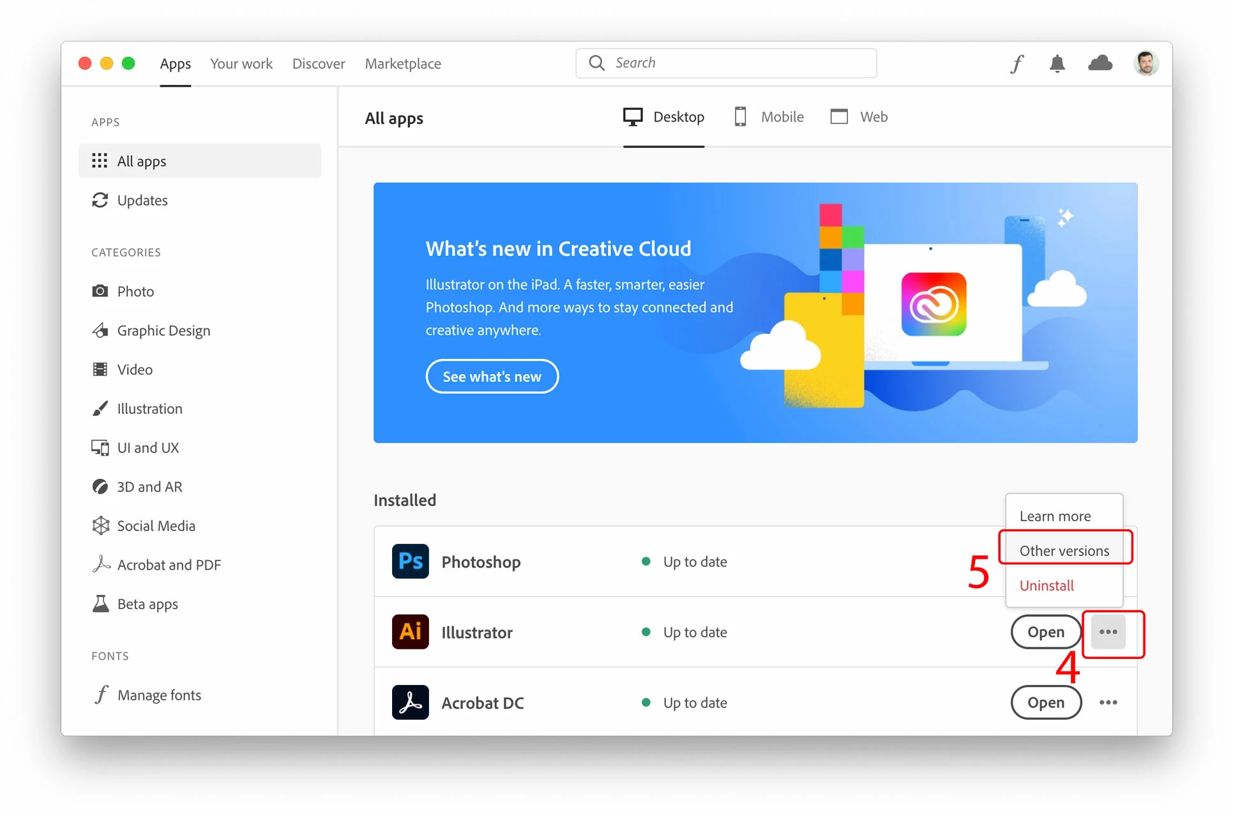Open Illustrator with the Open button

(x=1045, y=631)
